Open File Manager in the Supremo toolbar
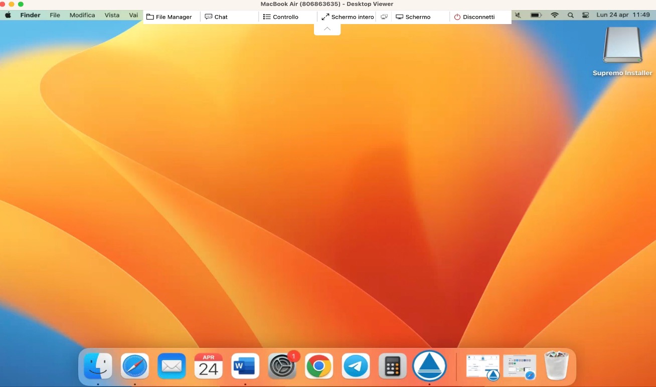This screenshot has width=656, height=387. (x=169, y=17)
